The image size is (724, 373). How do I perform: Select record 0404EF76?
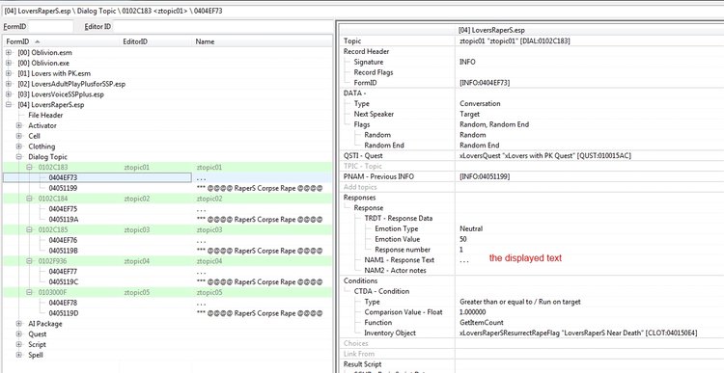[167, 240]
